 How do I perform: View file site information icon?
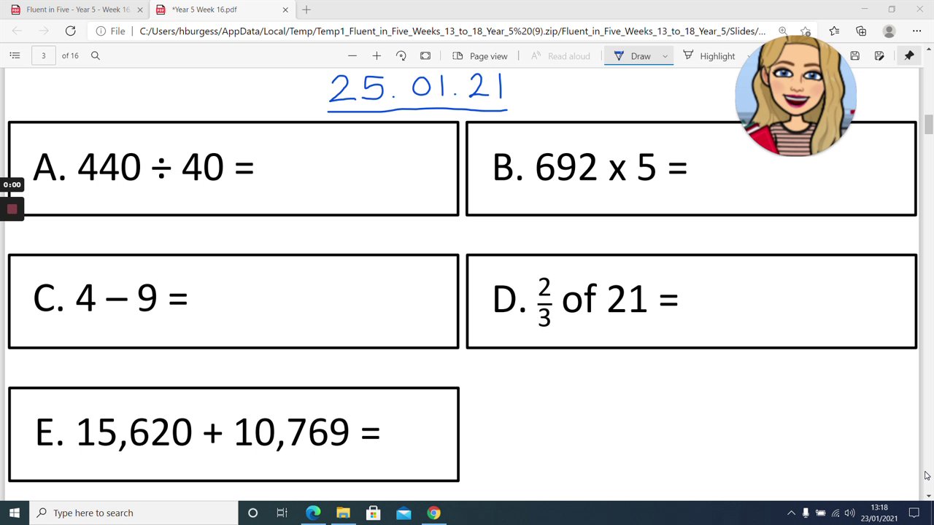99,31
